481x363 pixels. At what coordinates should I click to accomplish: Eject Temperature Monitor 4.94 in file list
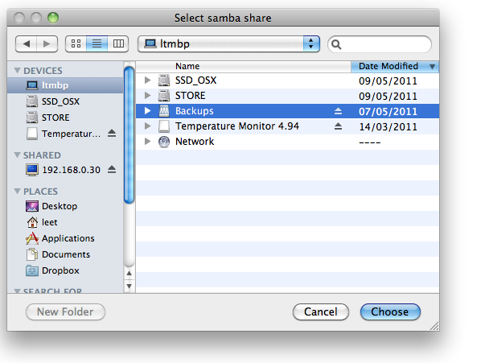click(338, 126)
